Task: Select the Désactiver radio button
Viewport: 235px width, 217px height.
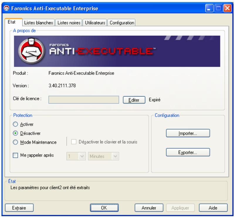Action: [x=15, y=133]
